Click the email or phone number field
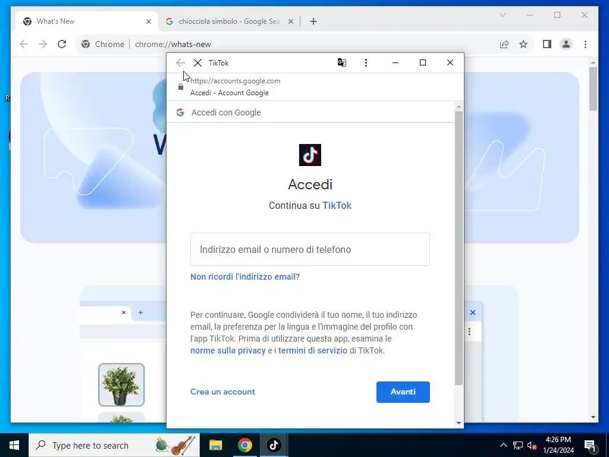The image size is (609, 457). click(x=310, y=249)
